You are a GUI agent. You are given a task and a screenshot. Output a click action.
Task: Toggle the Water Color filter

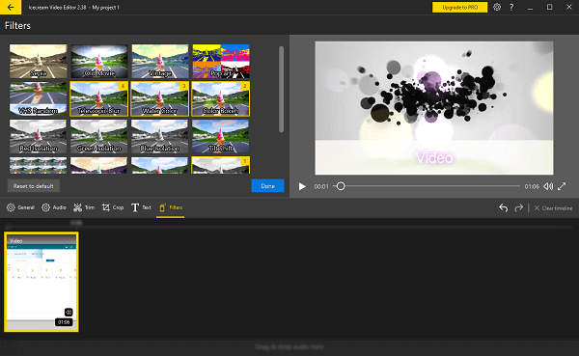[x=160, y=99]
